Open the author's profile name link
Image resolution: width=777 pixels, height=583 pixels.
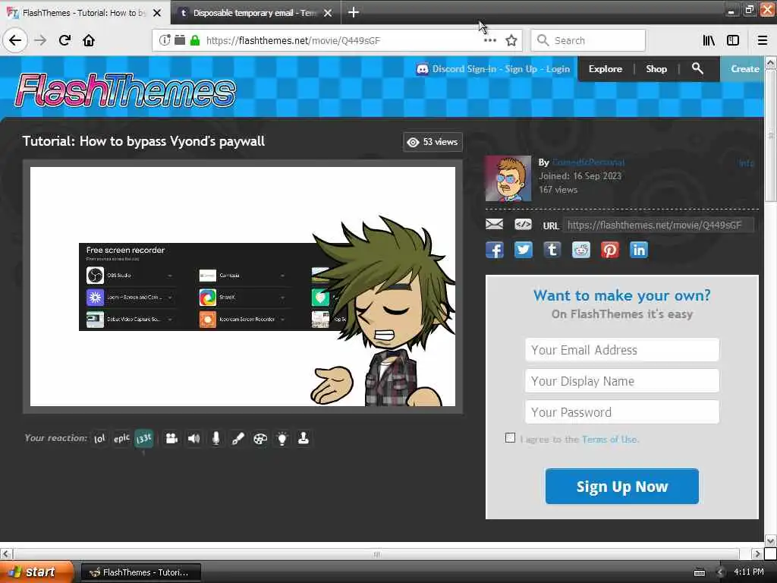tap(588, 162)
